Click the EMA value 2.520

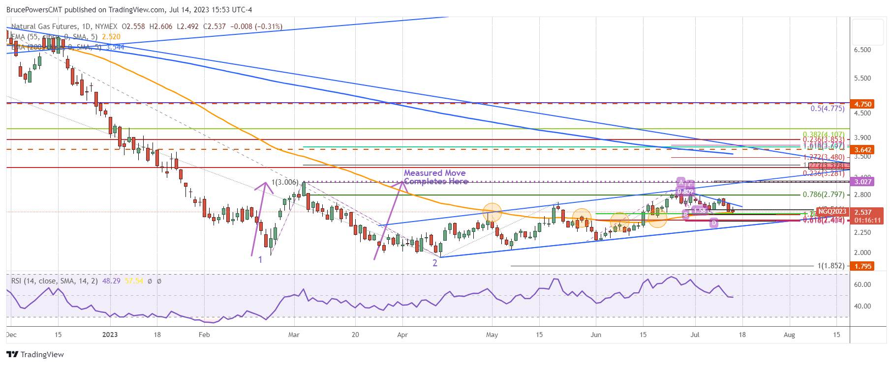click(x=111, y=37)
